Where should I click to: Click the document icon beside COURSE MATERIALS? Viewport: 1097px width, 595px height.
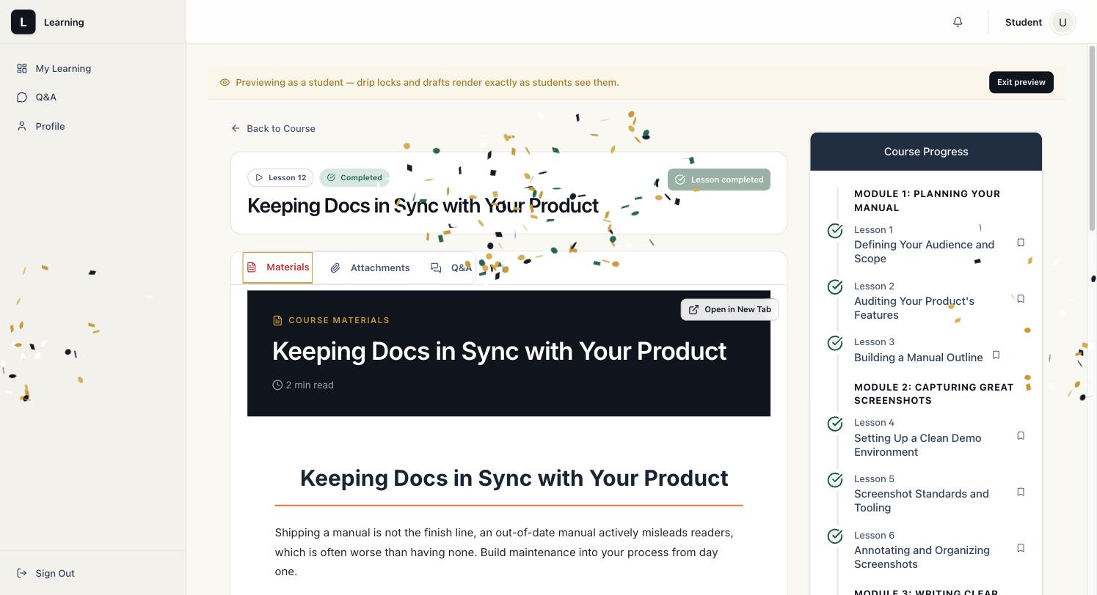coord(277,320)
